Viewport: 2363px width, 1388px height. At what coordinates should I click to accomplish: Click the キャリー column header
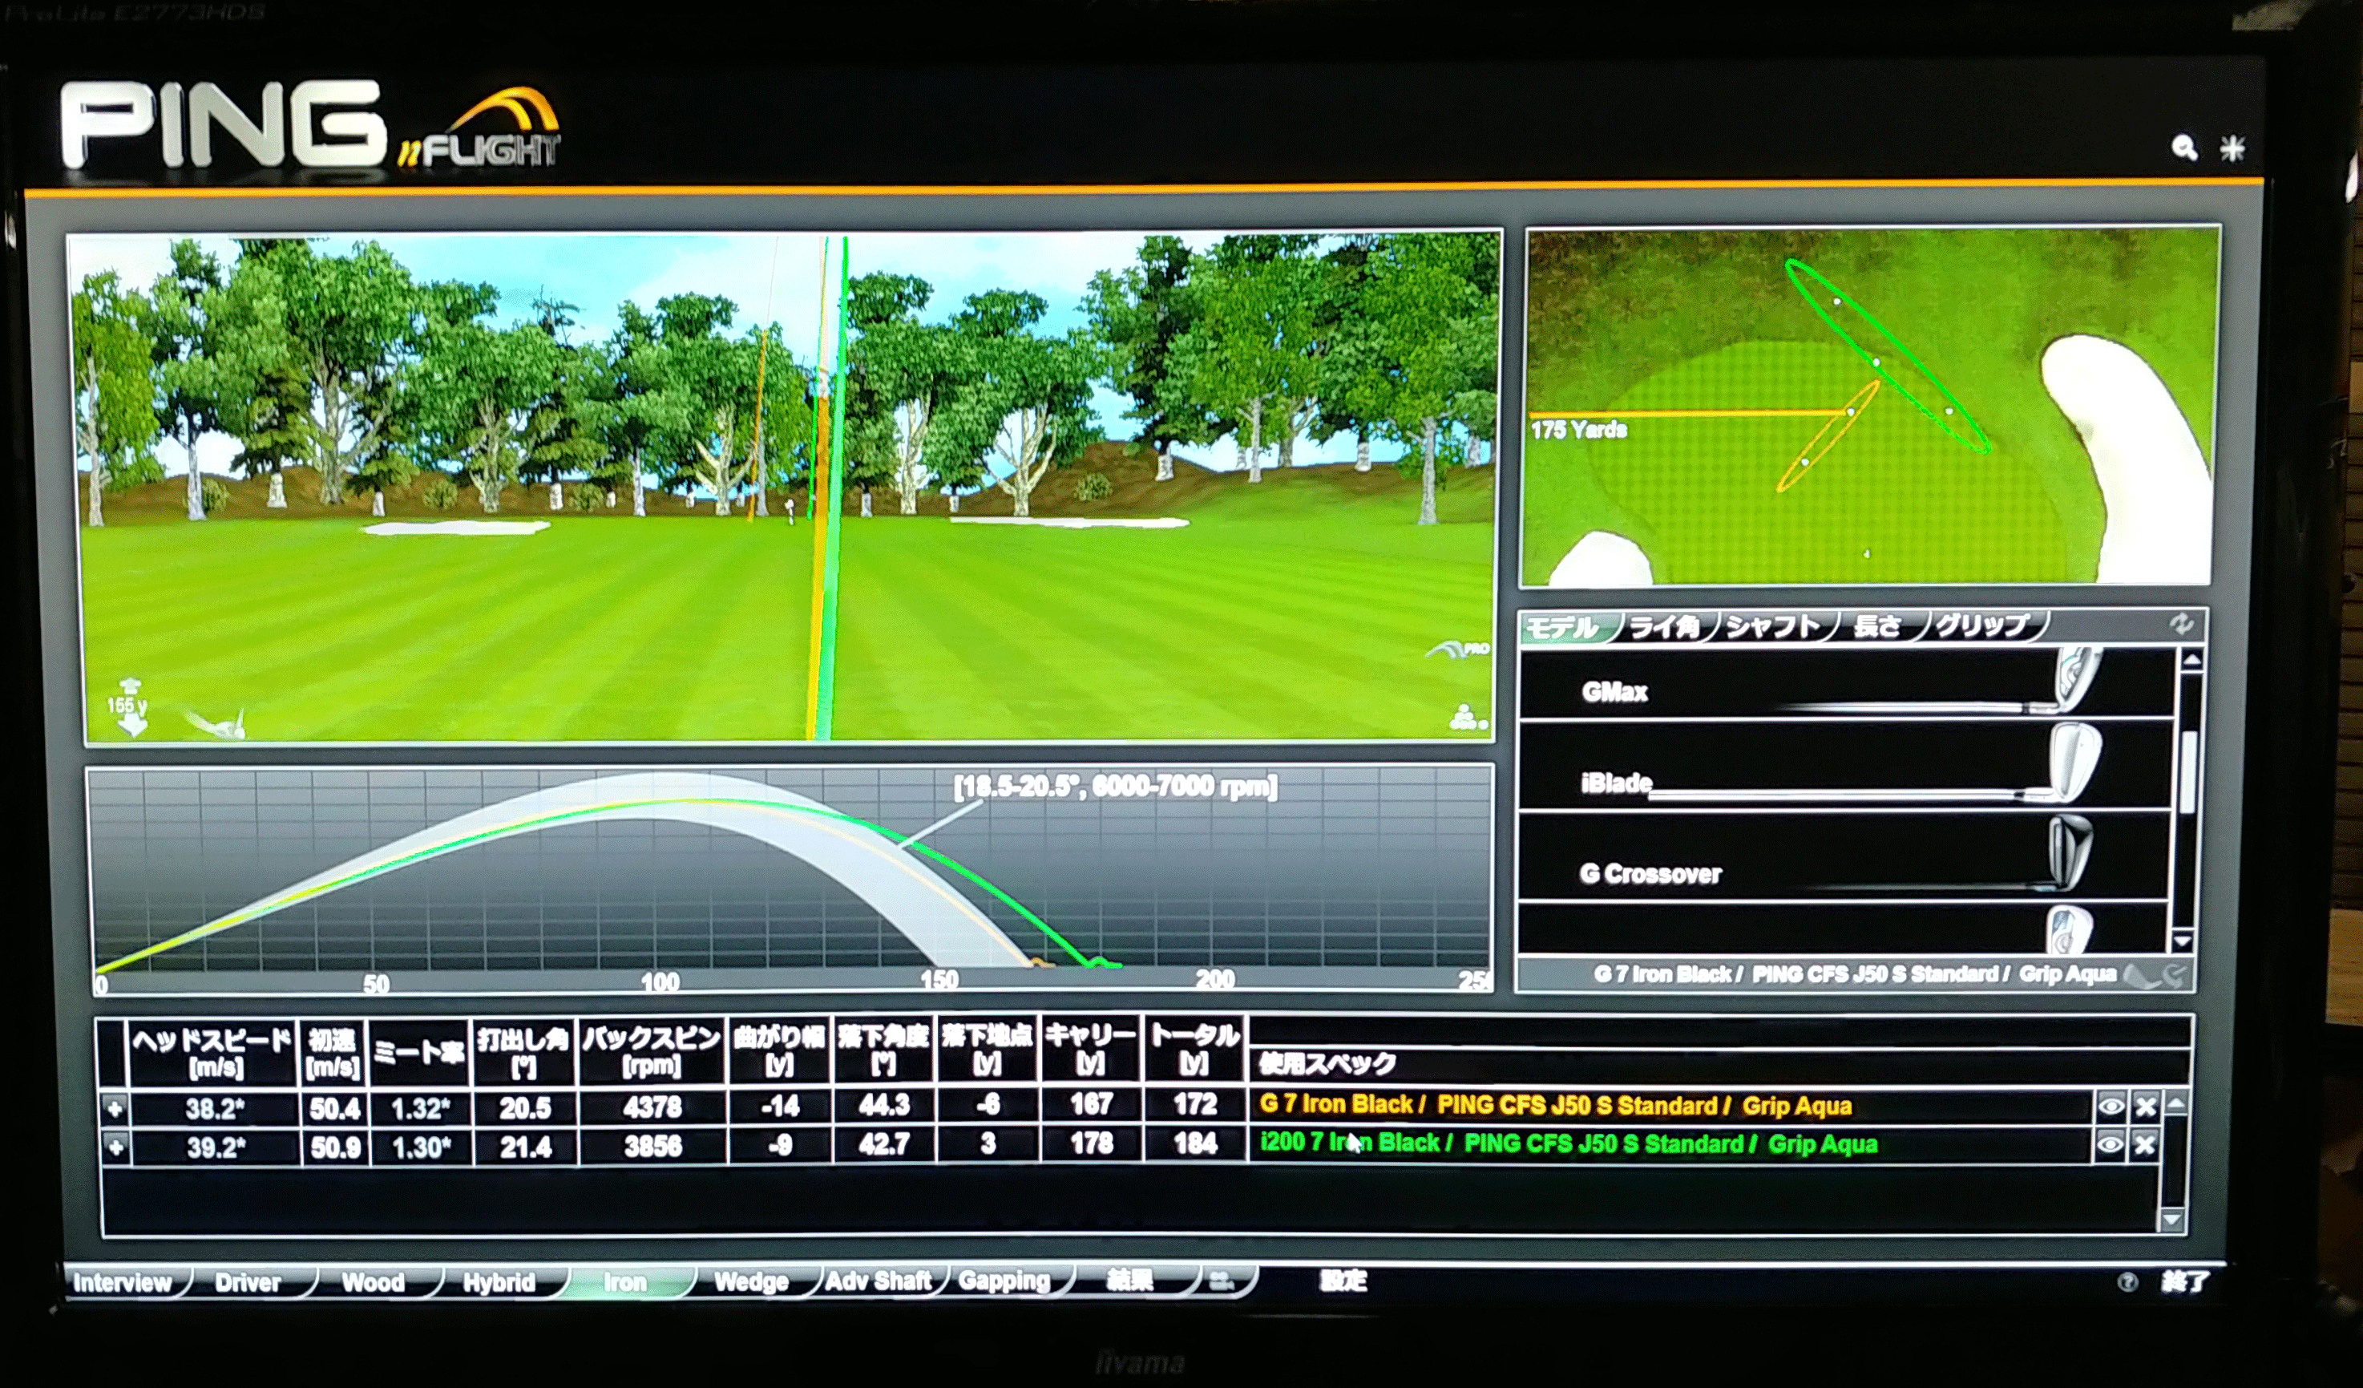[x=1091, y=1049]
